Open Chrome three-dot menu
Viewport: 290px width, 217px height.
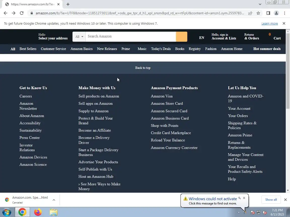(284, 13)
